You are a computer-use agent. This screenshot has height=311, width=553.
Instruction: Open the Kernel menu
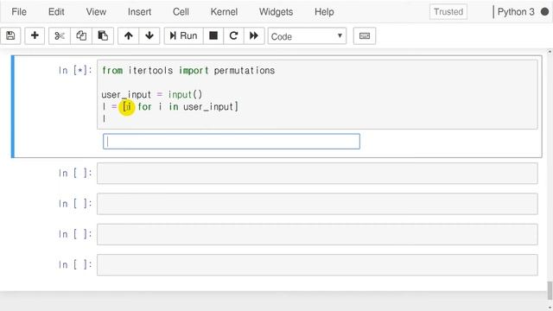click(x=224, y=11)
